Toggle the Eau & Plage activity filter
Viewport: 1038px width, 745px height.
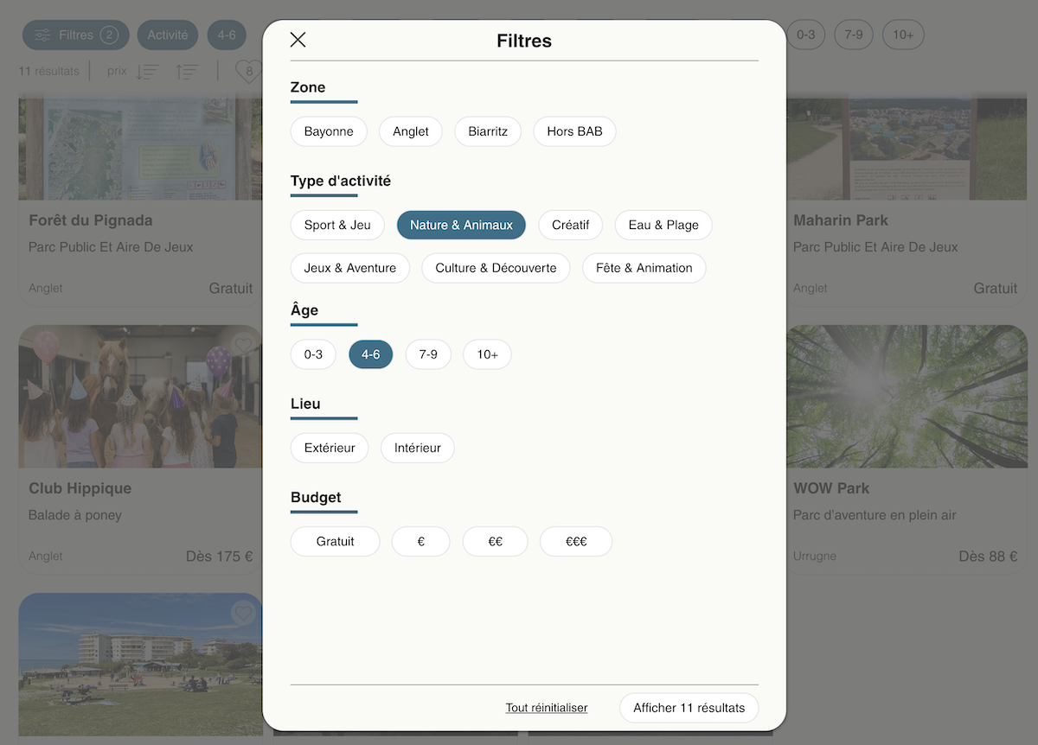pyautogui.click(x=663, y=225)
